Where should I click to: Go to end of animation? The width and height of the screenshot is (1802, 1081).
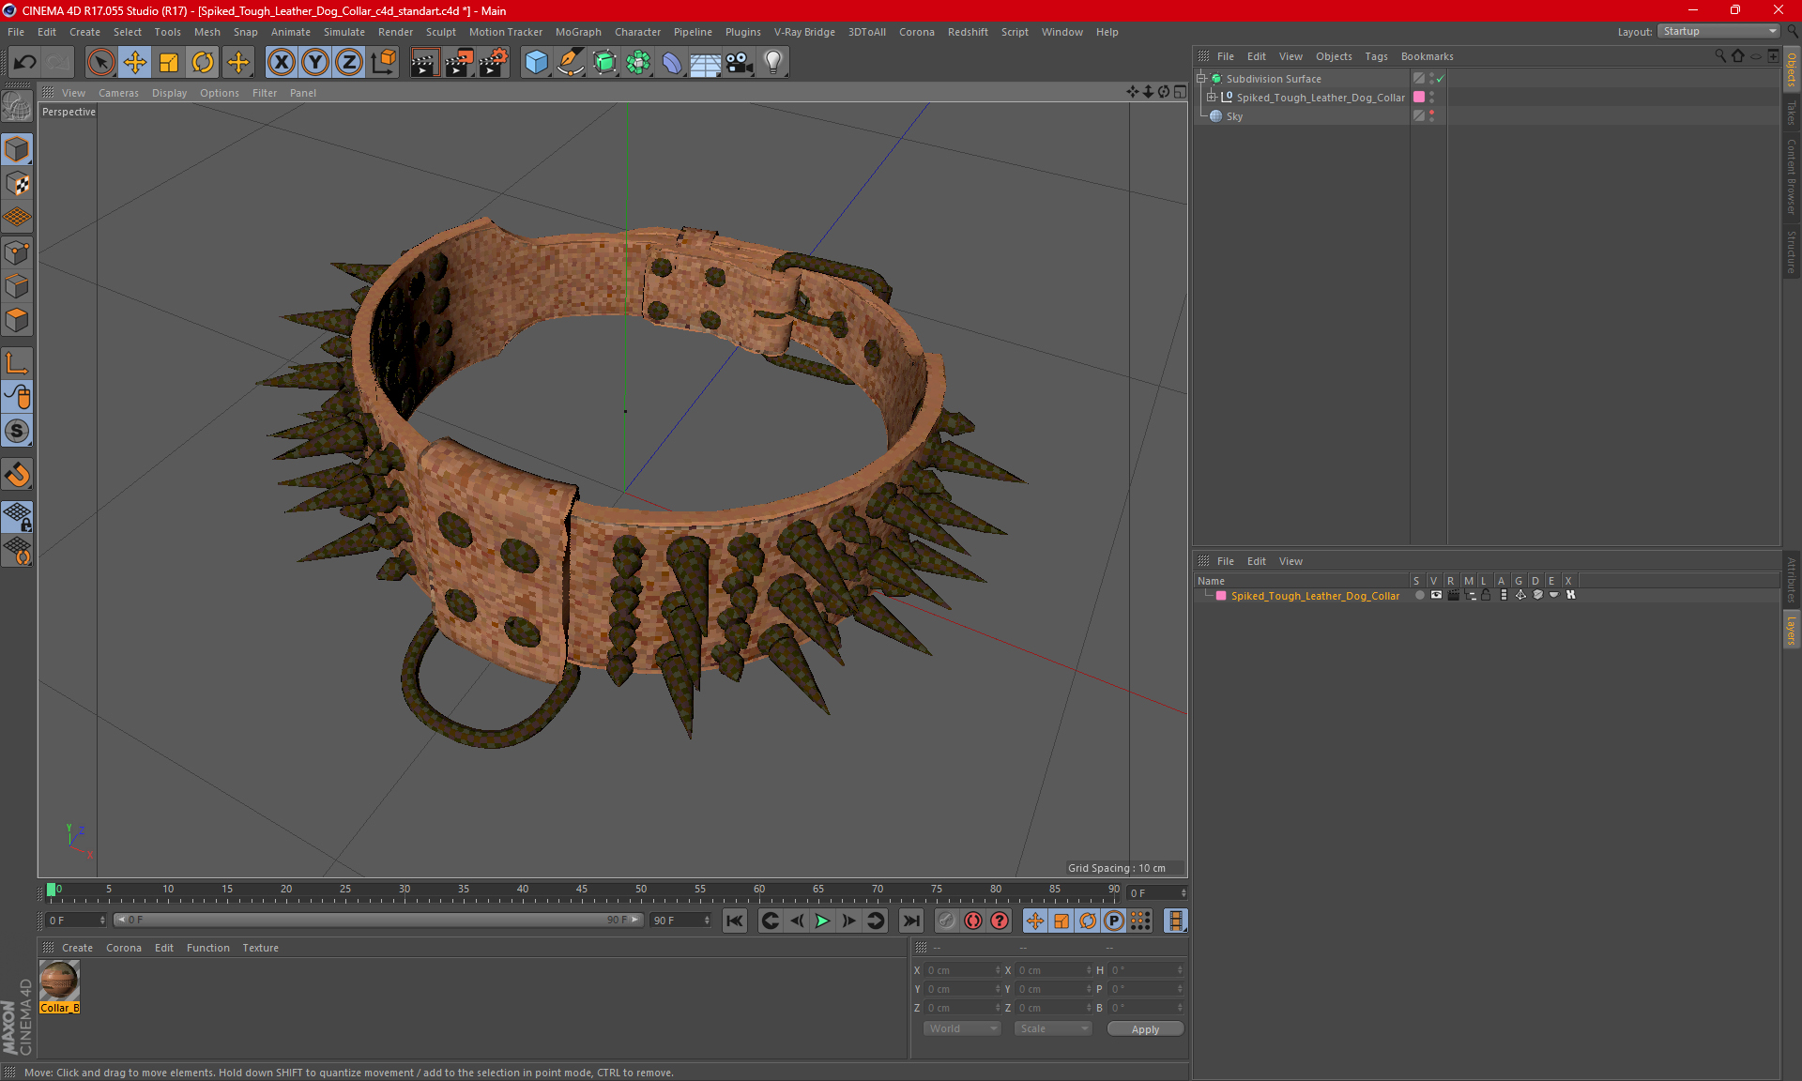(x=910, y=921)
